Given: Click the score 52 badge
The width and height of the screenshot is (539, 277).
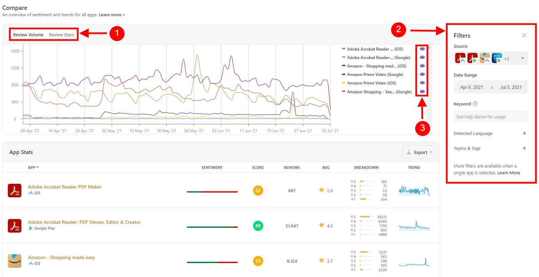Looking at the screenshot, I should [258, 191].
